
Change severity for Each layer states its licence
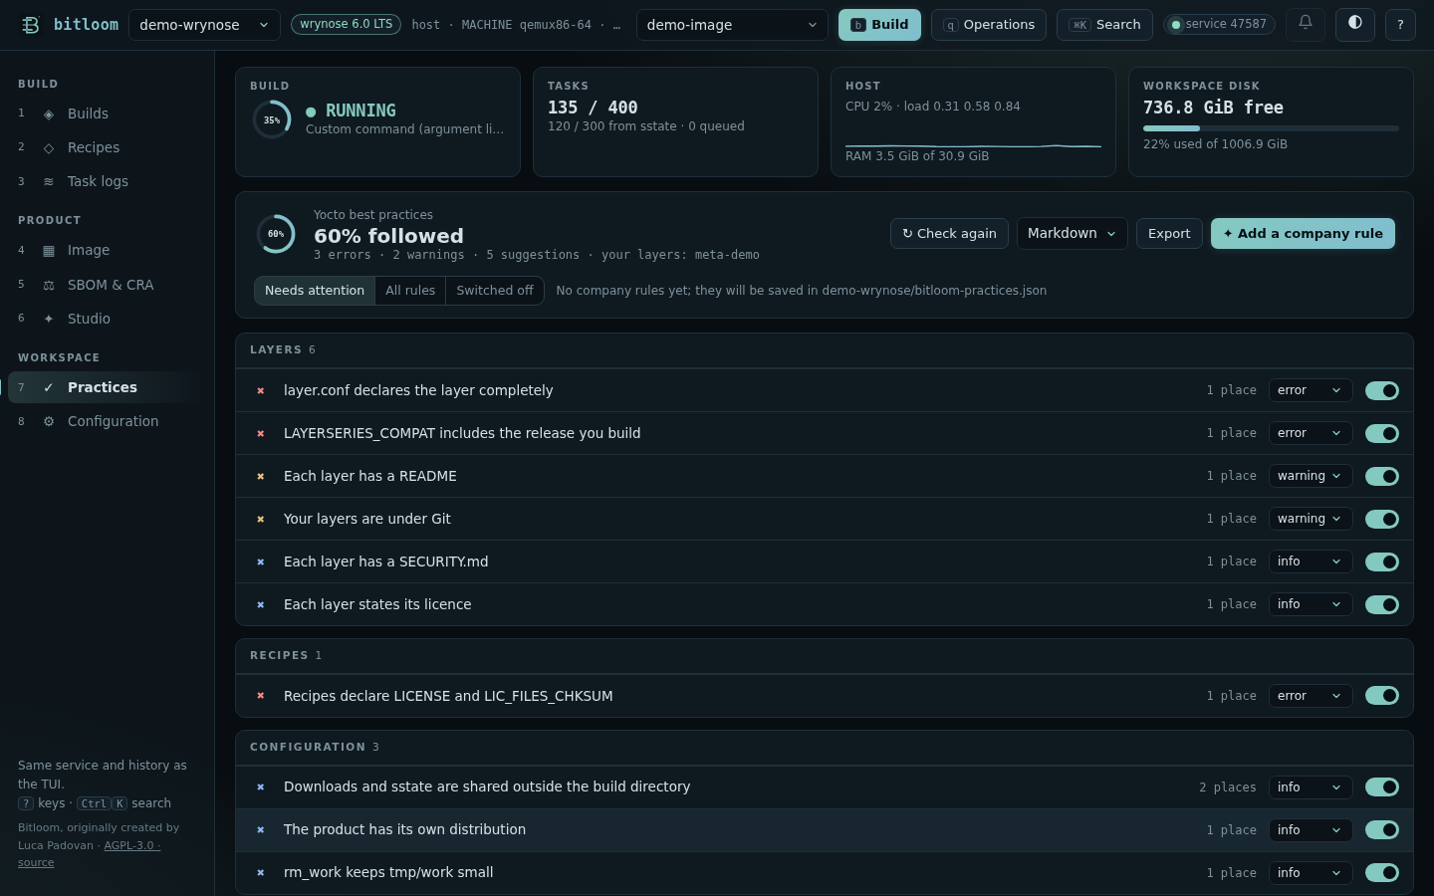coord(1311,604)
